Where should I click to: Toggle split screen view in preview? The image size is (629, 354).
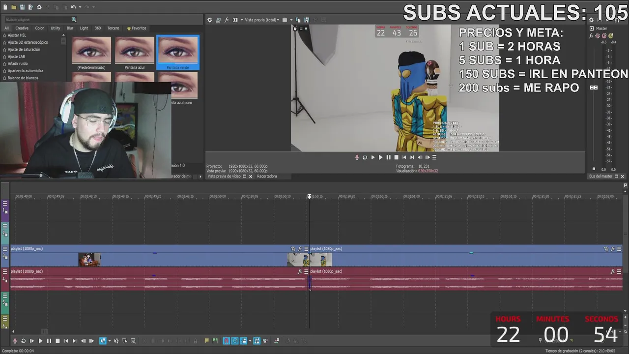[x=235, y=20]
